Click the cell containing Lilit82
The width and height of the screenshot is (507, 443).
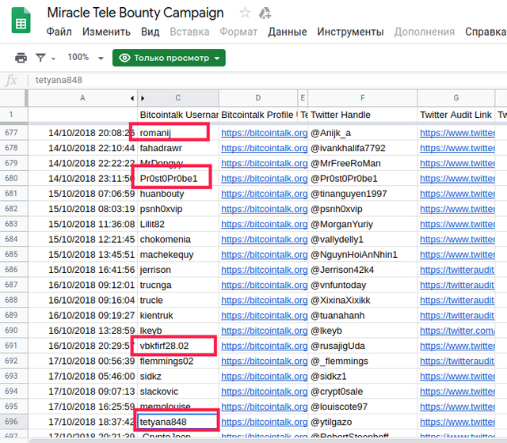pyautogui.click(x=178, y=224)
